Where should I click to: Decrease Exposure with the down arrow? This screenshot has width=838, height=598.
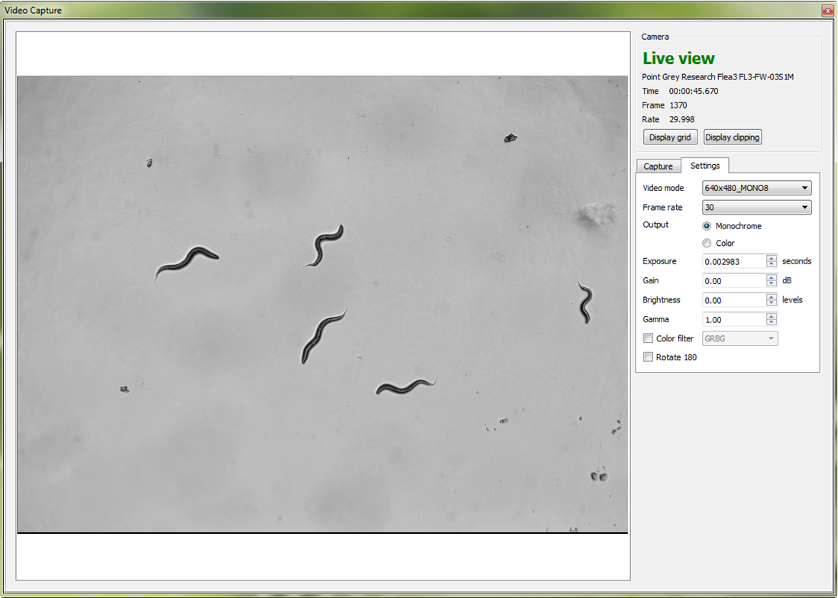(772, 265)
